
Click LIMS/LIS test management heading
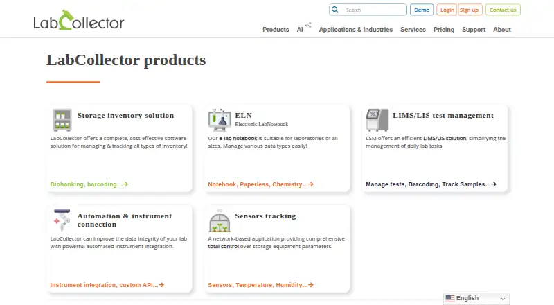pyautogui.click(x=443, y=115)
